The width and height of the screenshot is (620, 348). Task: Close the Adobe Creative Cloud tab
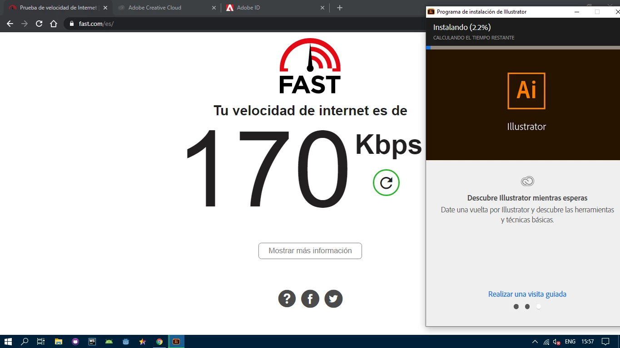214,8
